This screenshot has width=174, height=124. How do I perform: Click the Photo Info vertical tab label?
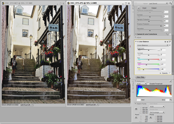(x=133, y=86)
